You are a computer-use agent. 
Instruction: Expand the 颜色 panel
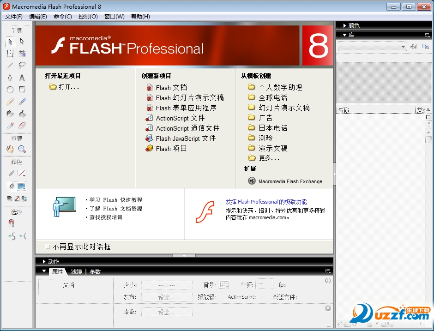[344, 26]
